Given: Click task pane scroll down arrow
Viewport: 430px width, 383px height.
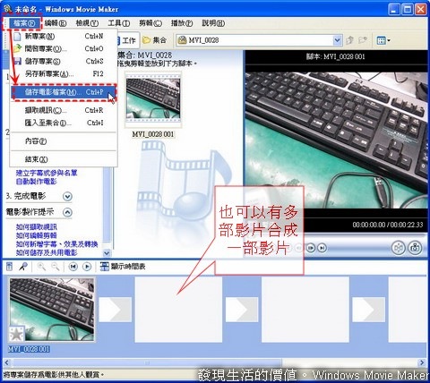Looking at the screenshot, I should pos(107,253).
